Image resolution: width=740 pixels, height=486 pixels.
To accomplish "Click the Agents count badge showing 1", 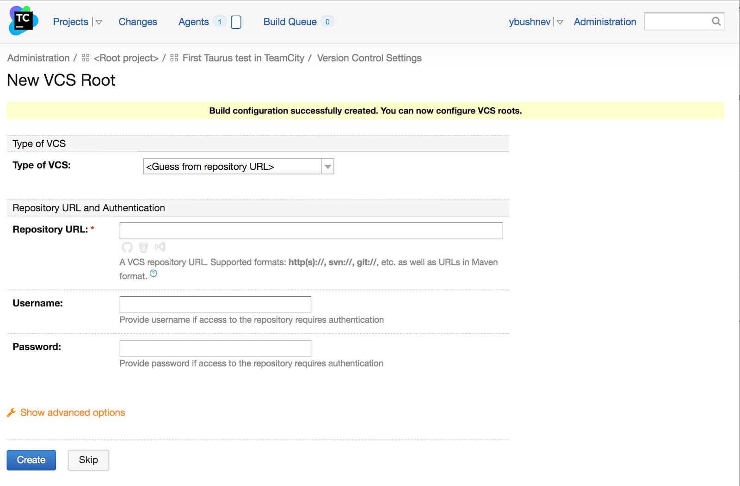I will point(220,22).
